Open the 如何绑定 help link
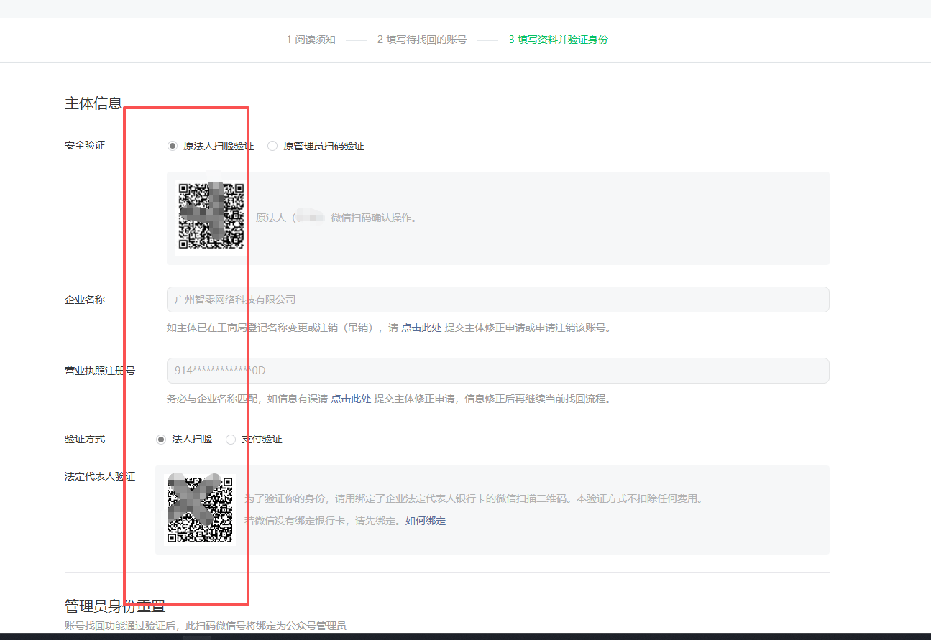Image resolution: width=931 pixels, height=640 pixels. (x=426, y=521)
